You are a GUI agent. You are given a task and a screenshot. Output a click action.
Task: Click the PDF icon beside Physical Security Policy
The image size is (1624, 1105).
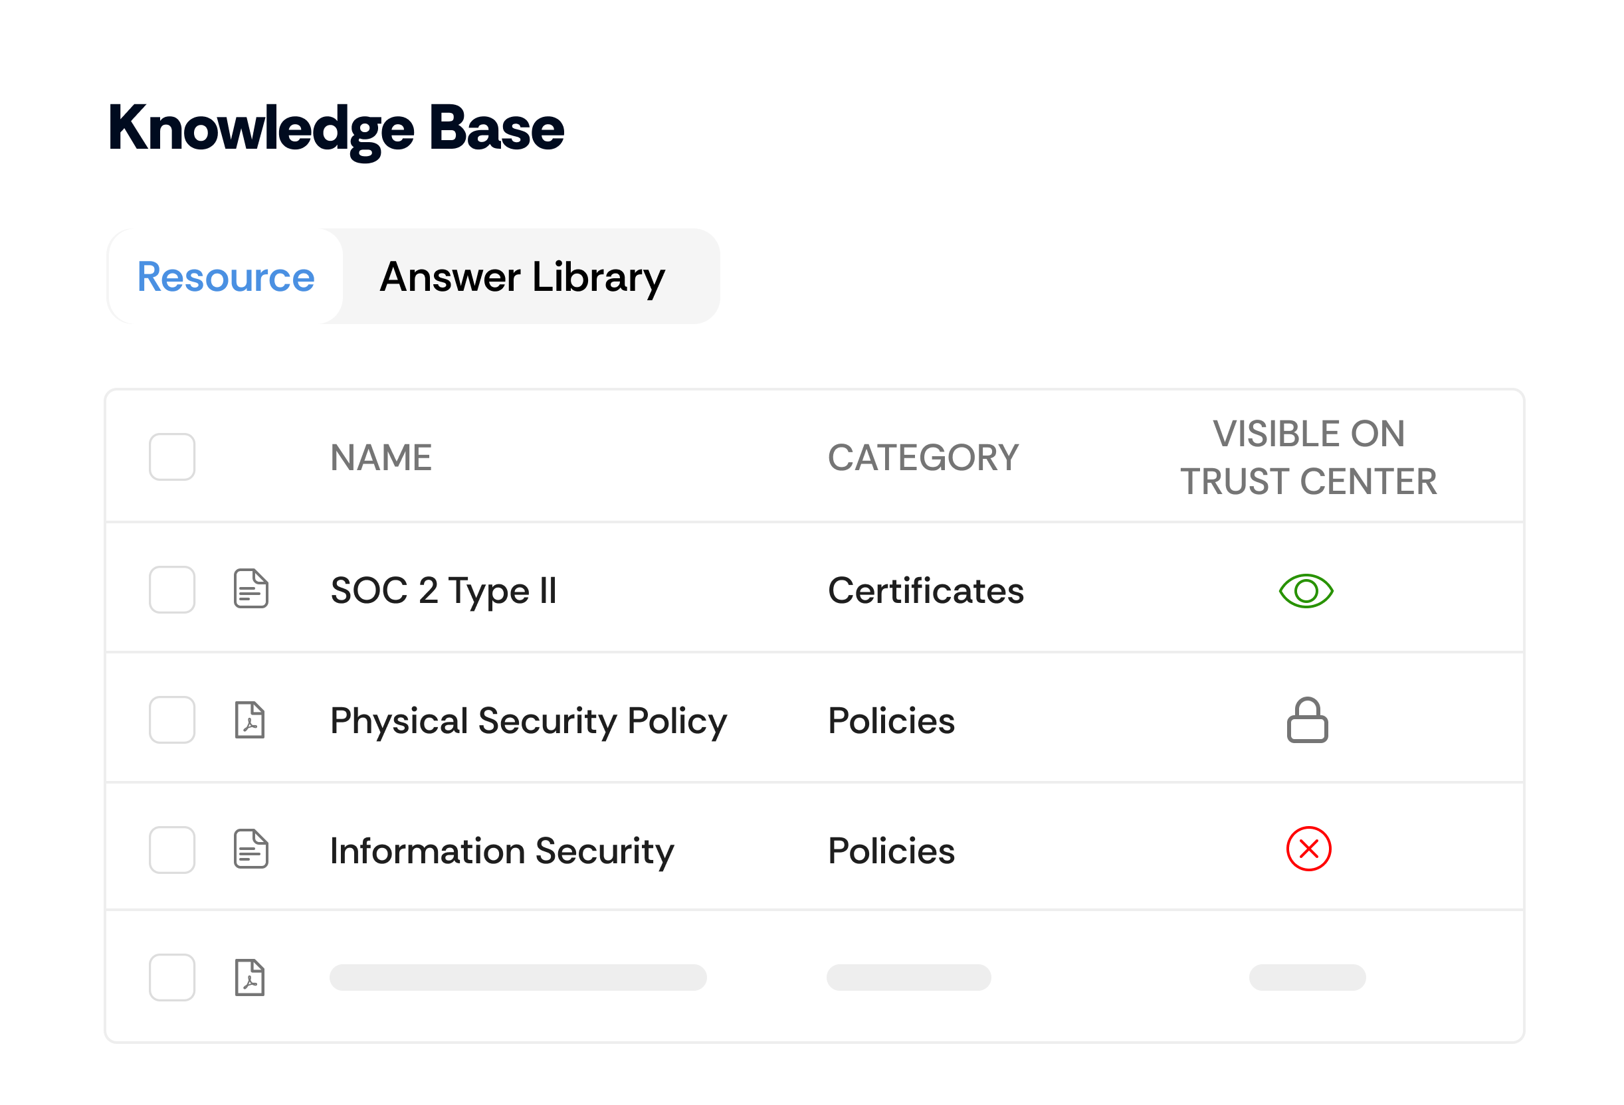pos(250,719)
